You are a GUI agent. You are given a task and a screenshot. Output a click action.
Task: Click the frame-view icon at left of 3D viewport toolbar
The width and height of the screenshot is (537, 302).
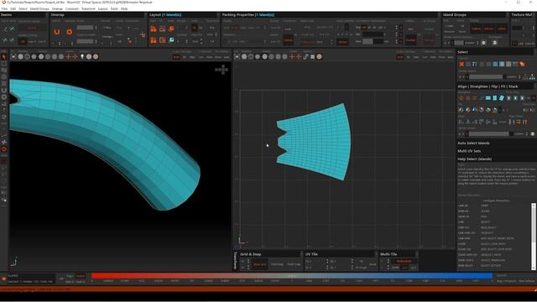click(13, 57)
